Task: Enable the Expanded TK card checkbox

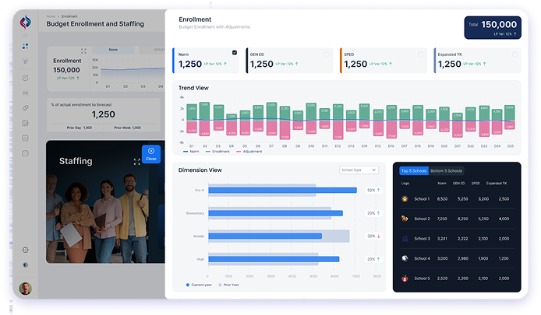Action: click(514, 54)
